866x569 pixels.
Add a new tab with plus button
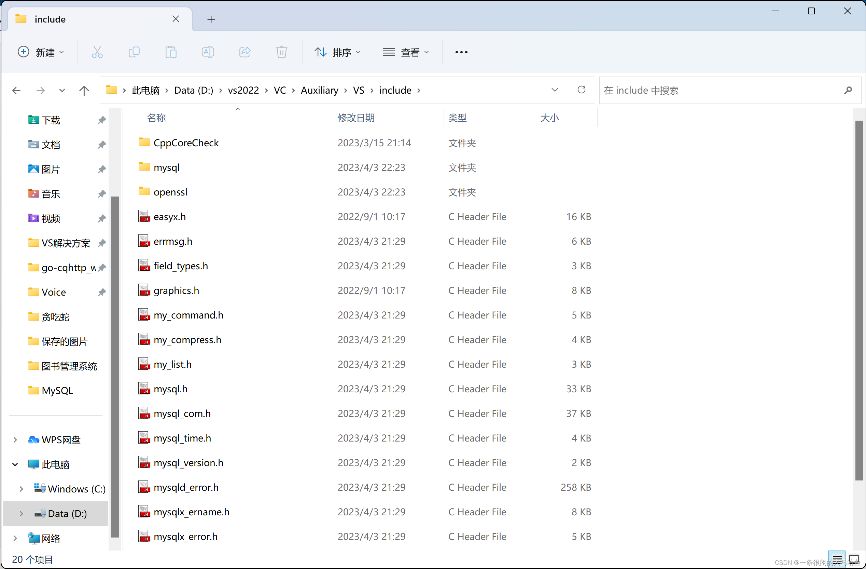pos(211,19)
